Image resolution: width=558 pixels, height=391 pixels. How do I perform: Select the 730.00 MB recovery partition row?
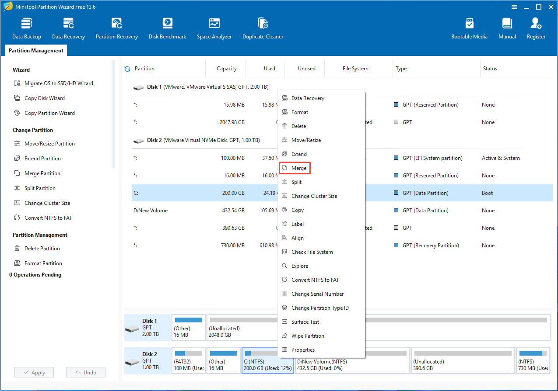click(342, 246)
